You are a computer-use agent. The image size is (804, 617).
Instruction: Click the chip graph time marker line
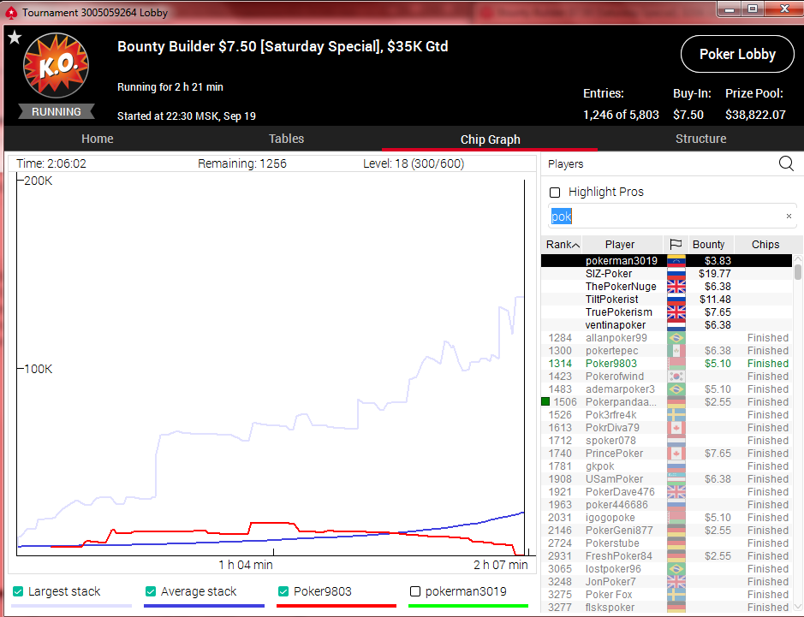(524, 367)
